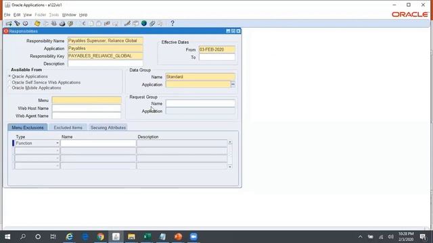
Task: Click exclusions list scroll down arrow
Action: point(230,167)
